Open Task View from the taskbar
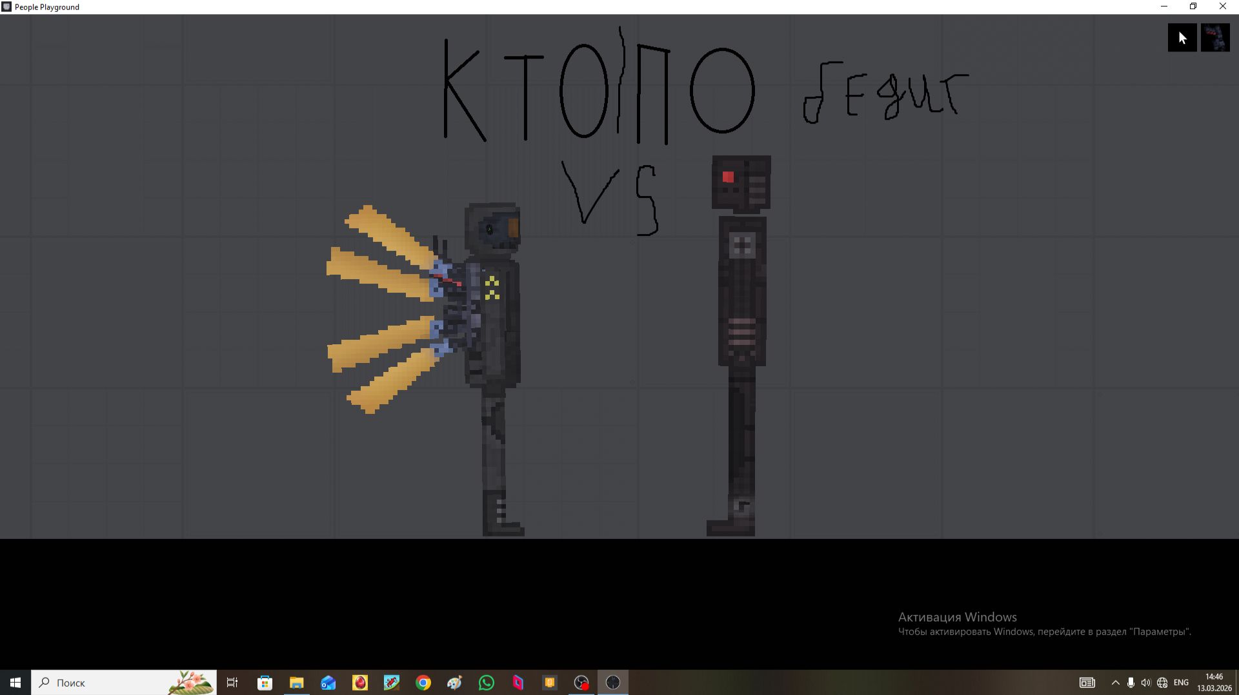The height and width of the screenshot is (695, 1239). [232, 682]
